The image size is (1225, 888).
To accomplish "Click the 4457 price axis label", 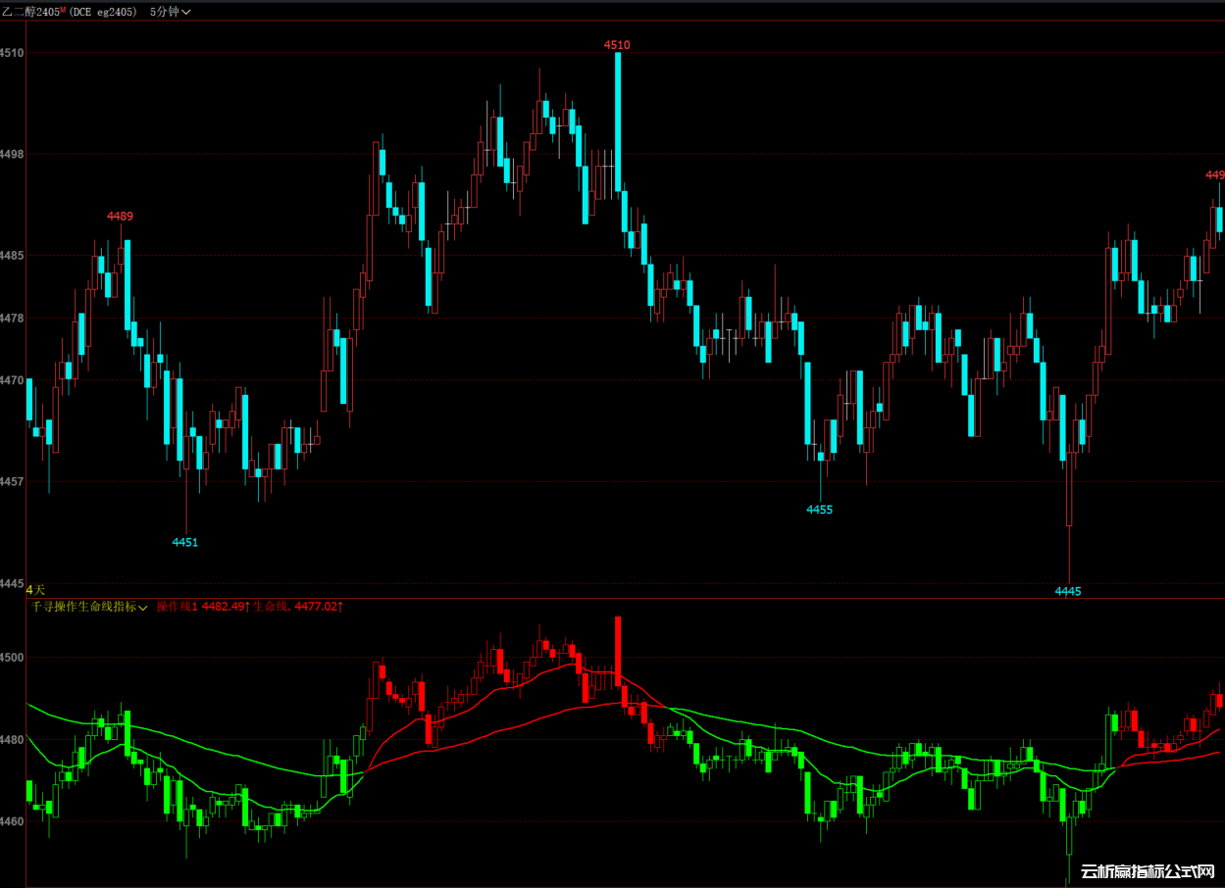I will (x=13, y=482).
